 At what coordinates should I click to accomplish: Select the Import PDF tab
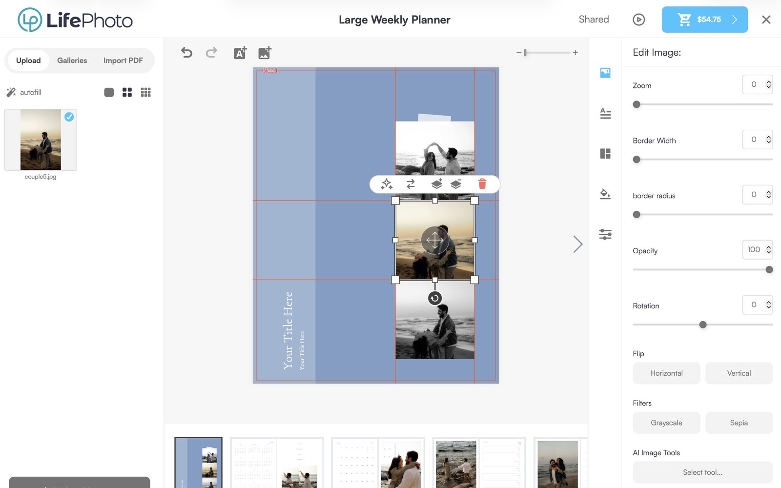pos(123,61)
